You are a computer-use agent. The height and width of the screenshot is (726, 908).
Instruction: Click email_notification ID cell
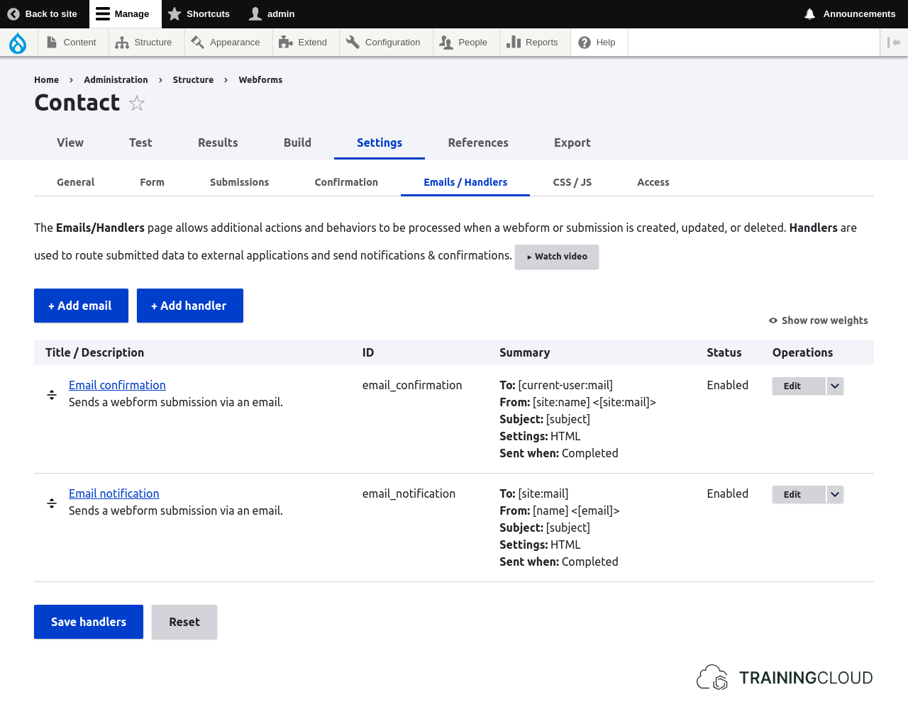click(409, 493)
